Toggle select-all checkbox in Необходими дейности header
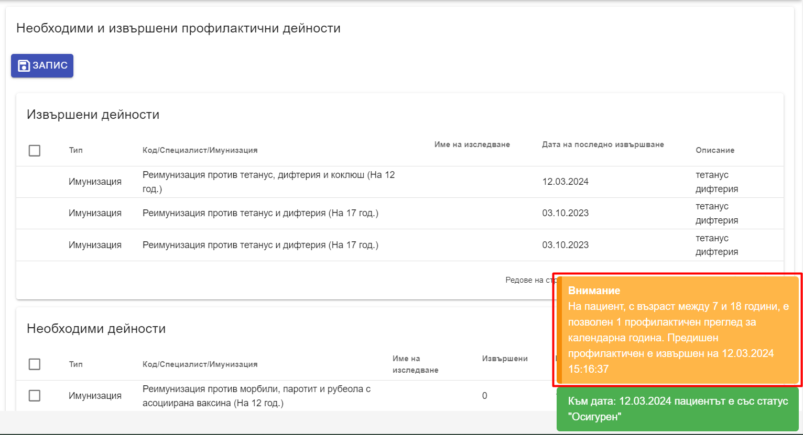Image resolution: width=803 pixels, height=435 pixels. (x=35, y=364)
